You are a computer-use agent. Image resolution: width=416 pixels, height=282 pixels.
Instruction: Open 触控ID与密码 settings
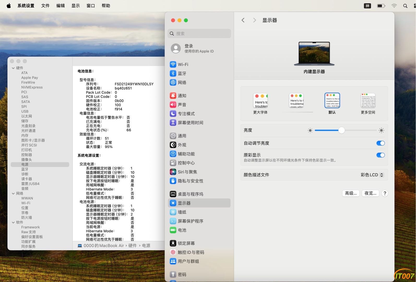tap(199, 252)
